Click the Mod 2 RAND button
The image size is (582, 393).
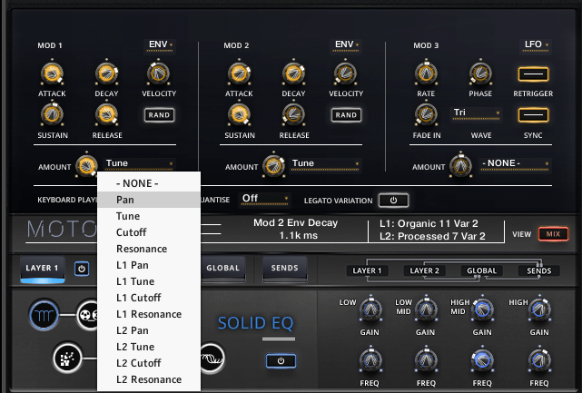pyautogui.click(x=345, y=114)
